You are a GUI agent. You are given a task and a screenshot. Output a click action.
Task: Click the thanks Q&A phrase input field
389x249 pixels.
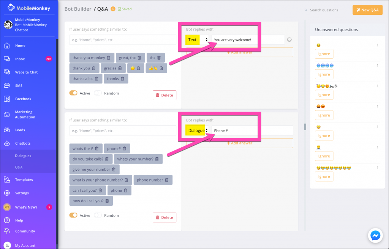click(x=123, y=40)
